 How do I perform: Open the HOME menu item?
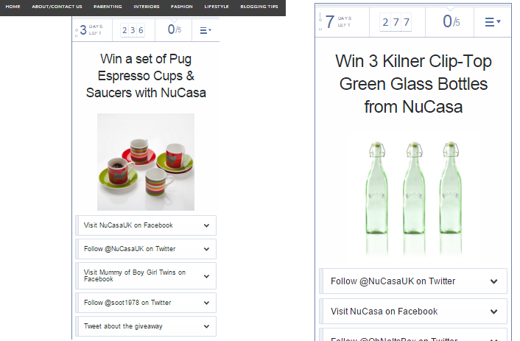13,7
